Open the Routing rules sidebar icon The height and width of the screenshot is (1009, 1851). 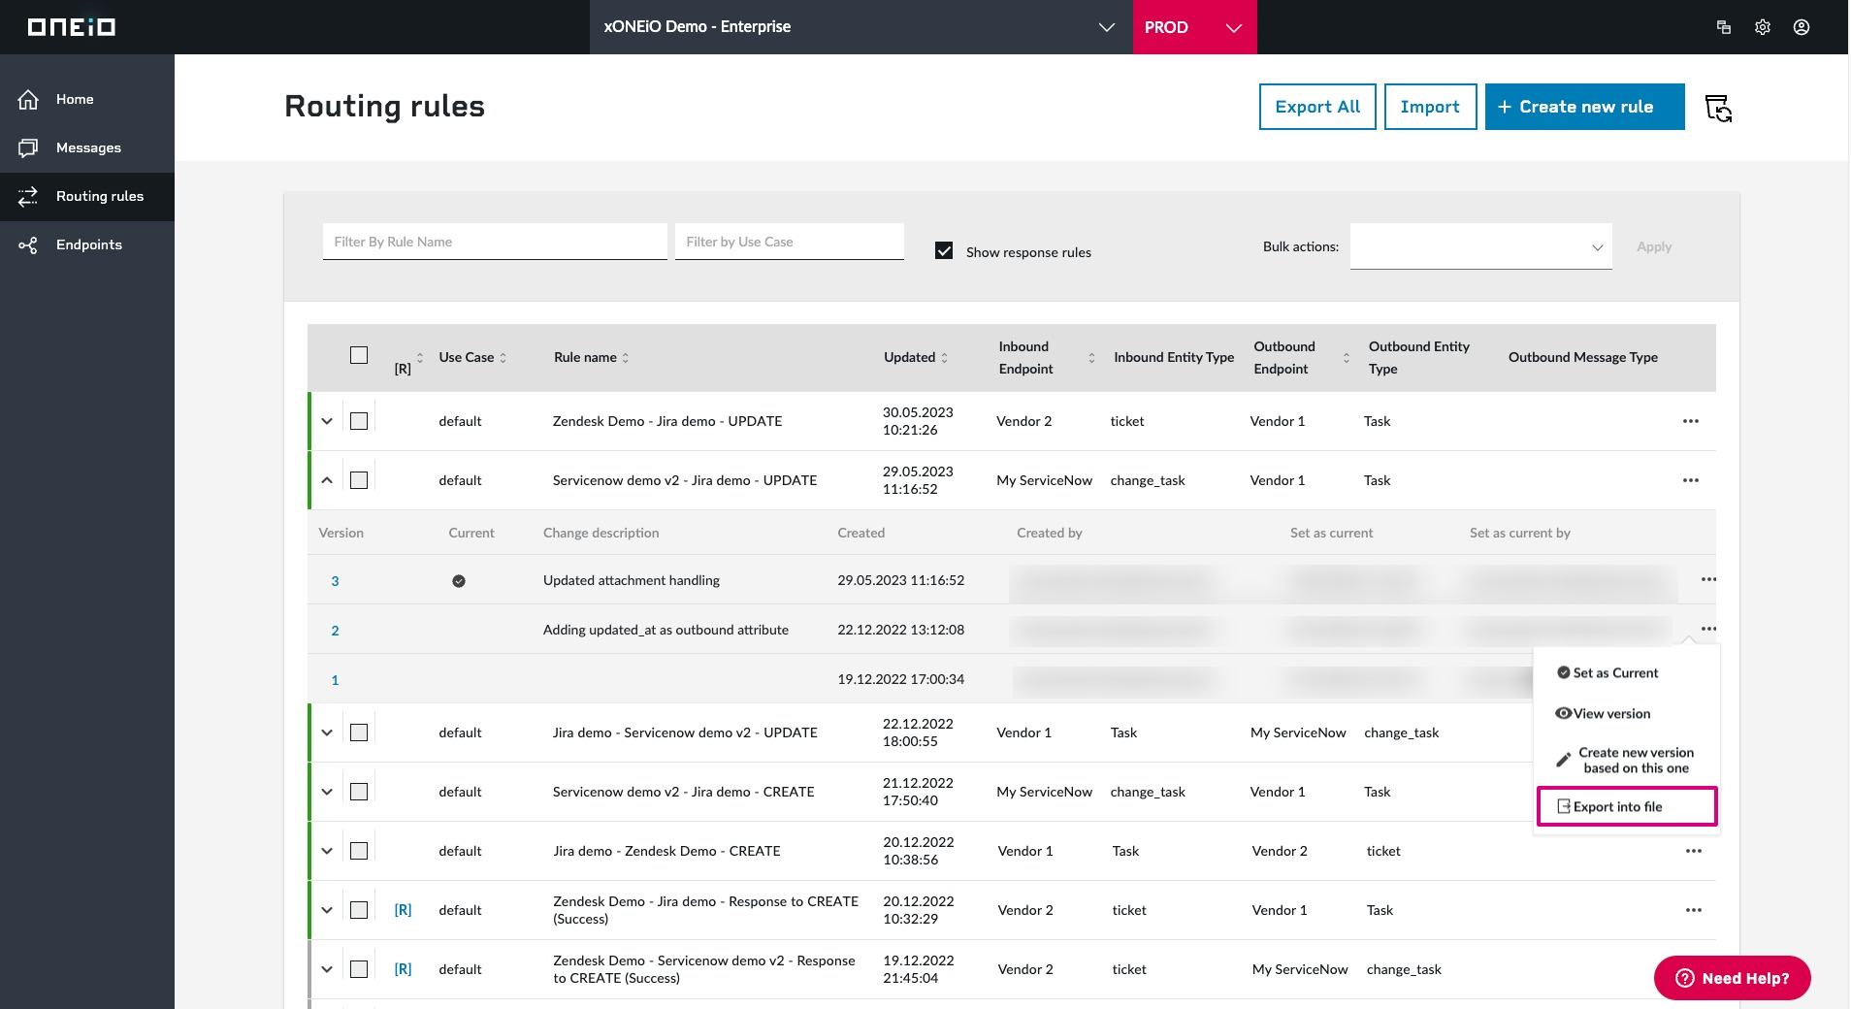click(x=29, y=196)
